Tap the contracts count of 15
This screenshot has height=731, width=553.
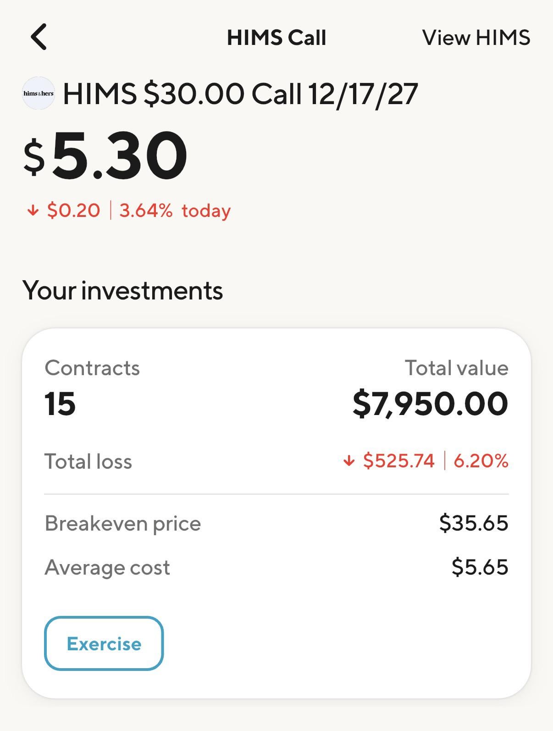point(60,404)
